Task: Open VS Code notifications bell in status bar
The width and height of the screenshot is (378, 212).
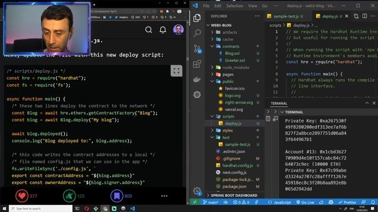Action: coord(373,203)
